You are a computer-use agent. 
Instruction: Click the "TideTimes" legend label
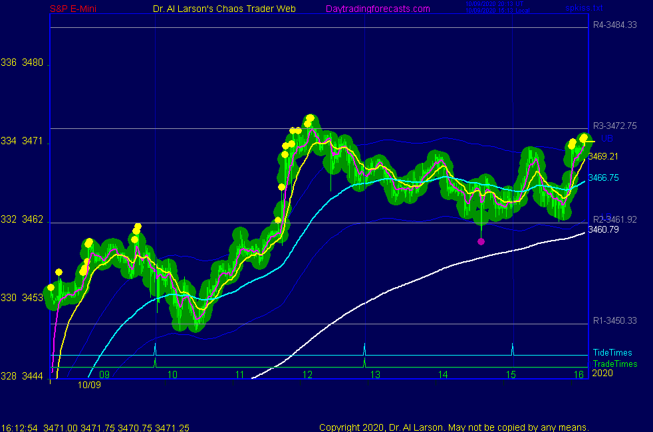pos(612,352)
